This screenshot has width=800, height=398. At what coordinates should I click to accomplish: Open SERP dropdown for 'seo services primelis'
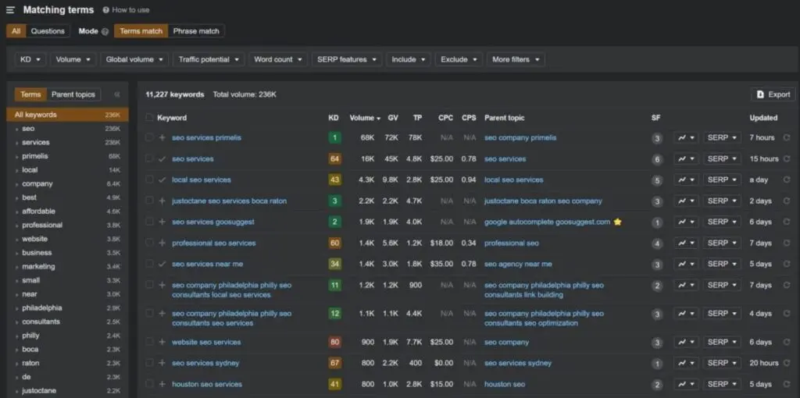[722, 137]
